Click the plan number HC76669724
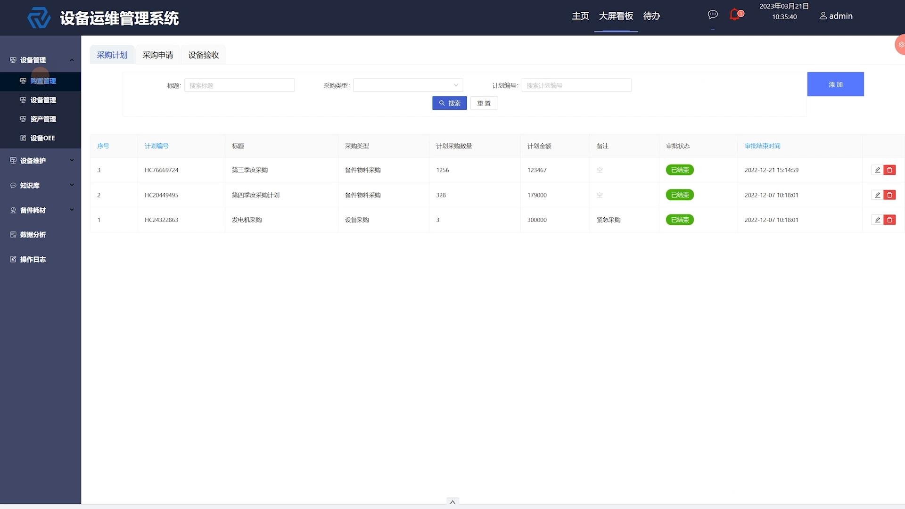Viewport: 905px width, 509px height. tap(161, 170)
